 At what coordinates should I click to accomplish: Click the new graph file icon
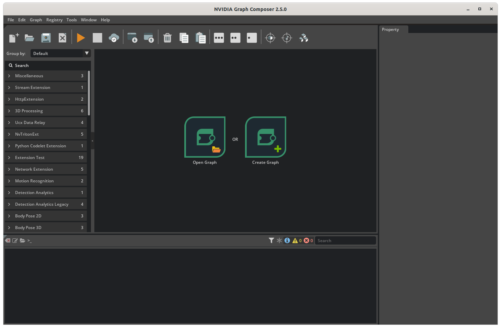(14, 38)
